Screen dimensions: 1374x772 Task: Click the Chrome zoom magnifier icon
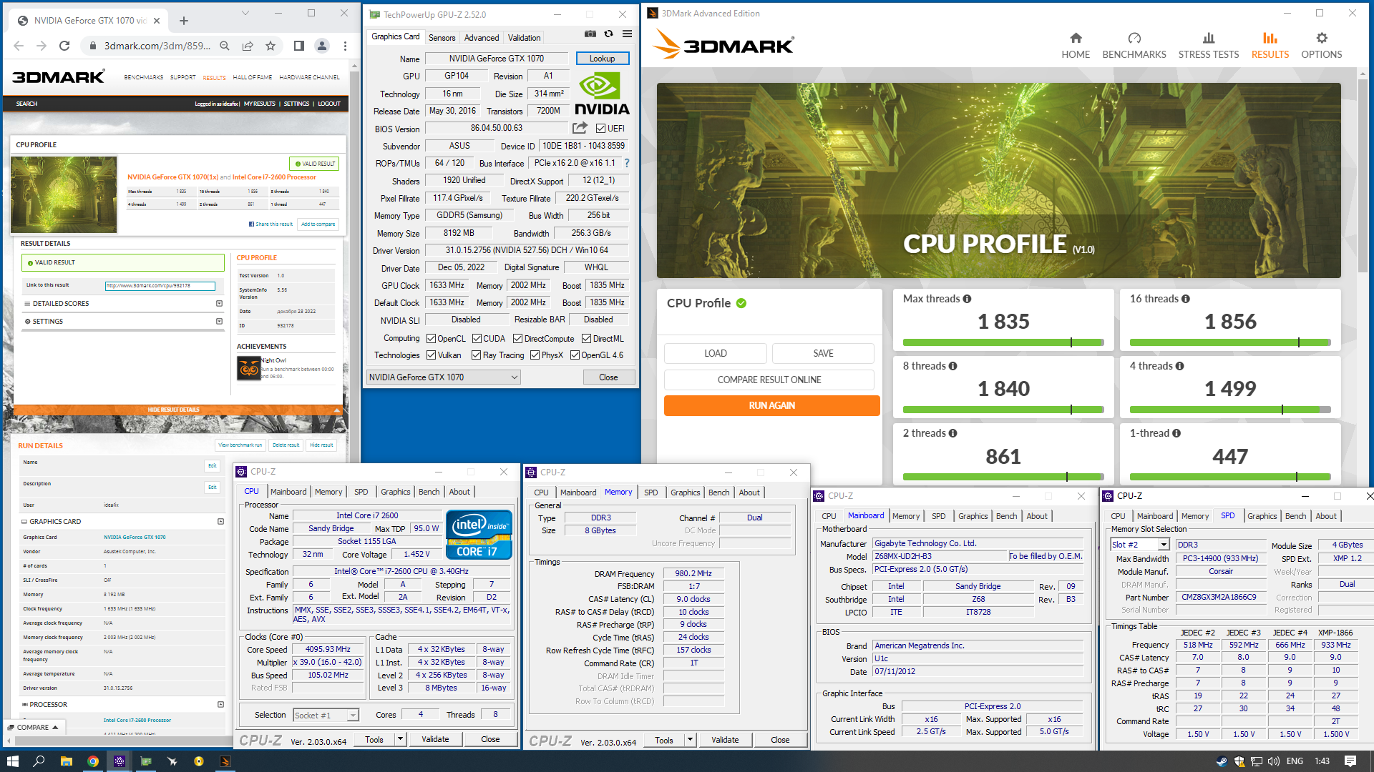click(225, 46)
